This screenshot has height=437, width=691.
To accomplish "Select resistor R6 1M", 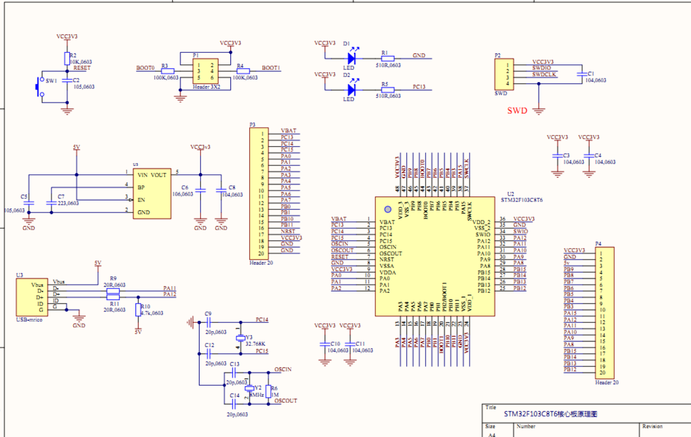I will click(269, 391).
